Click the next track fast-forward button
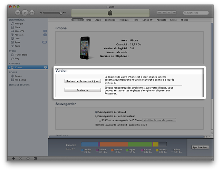This screenshot has width=221, height=171. [x=32, y=13]
